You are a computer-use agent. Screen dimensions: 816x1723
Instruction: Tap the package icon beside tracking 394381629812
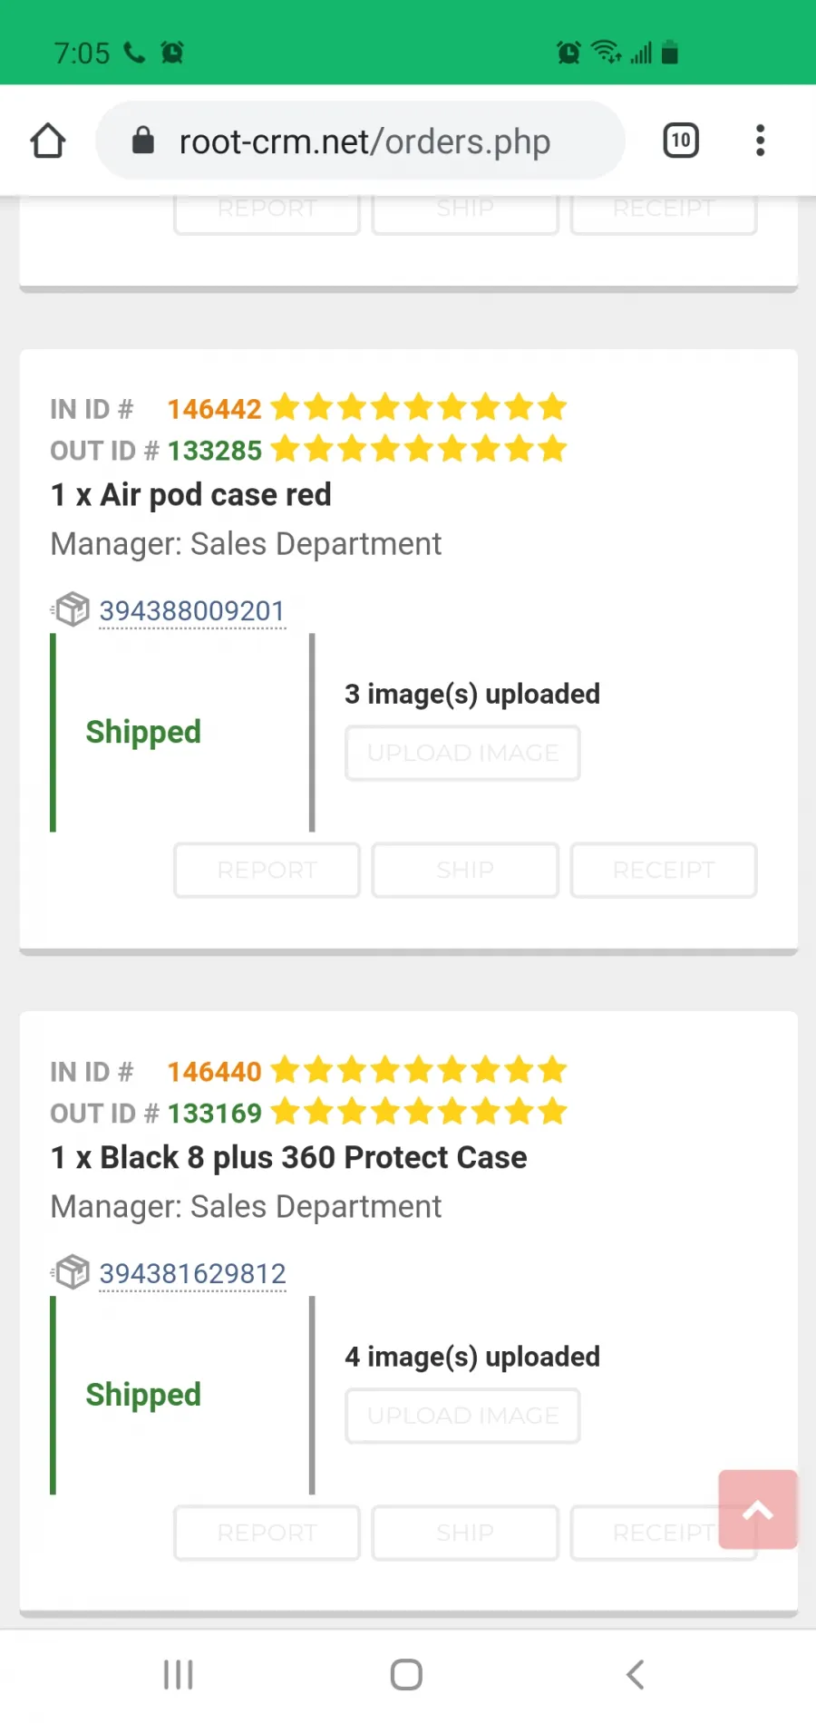71,1272
